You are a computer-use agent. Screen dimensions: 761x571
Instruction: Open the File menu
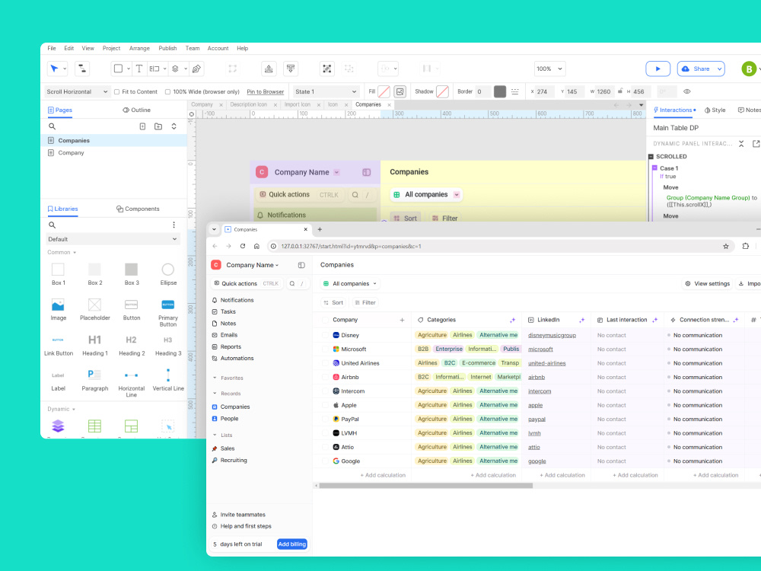coord(52,48)
